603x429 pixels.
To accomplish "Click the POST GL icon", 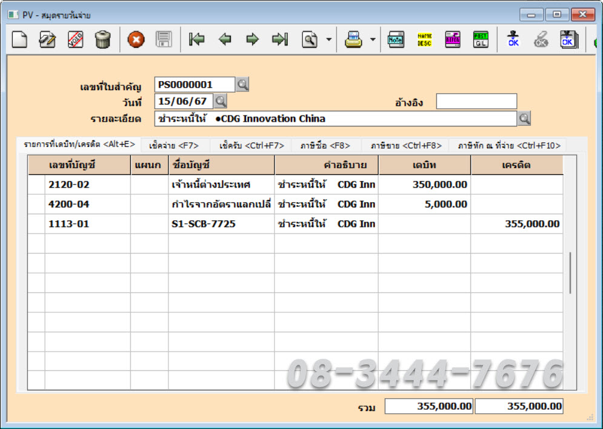I will [x=481, y=39].
